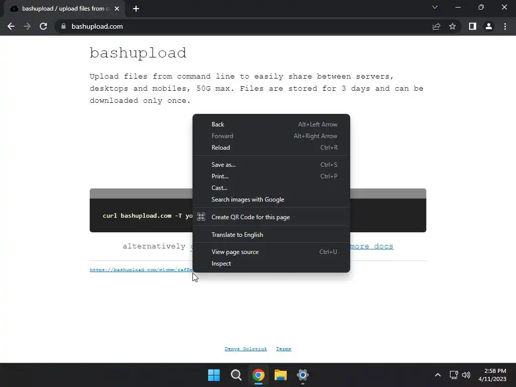This screenshot has height=387, width=516.
Task: Open Windows Search from the taskbar
Action: 236,375
